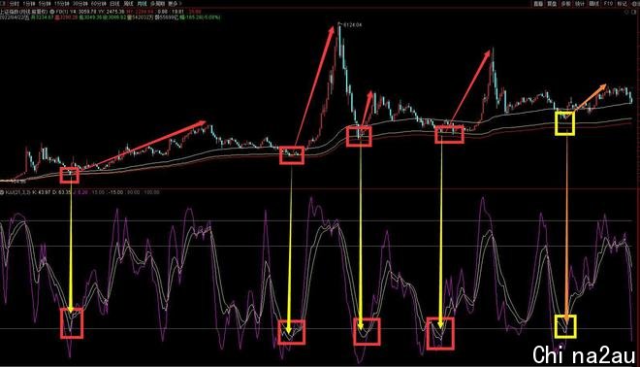Select the 30分钟 period tab

coord(80,3)
